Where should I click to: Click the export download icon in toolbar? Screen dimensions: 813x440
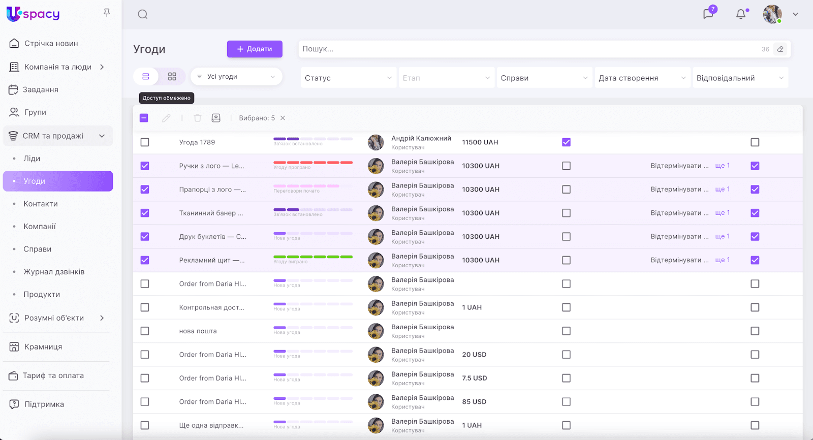tap(216, 118)
